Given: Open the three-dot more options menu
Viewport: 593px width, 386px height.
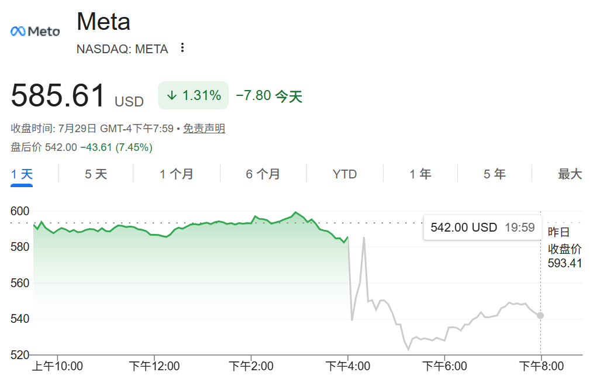Looking at the screenshot, I should click(182, 47).
